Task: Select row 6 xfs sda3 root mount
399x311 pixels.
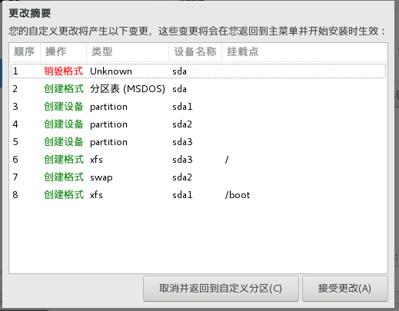Action: point(198,160)
